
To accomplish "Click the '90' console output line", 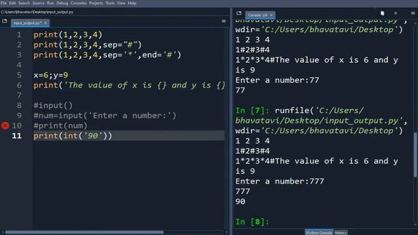I will [x=240, y=202].
